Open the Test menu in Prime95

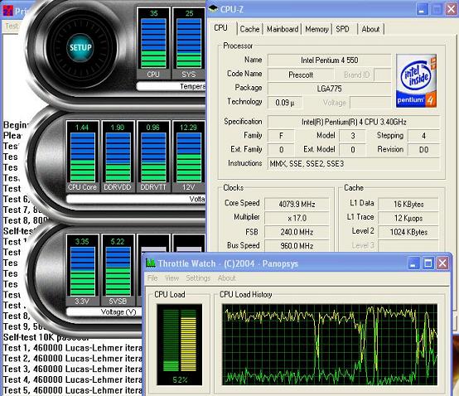click(x=12, y=27)
